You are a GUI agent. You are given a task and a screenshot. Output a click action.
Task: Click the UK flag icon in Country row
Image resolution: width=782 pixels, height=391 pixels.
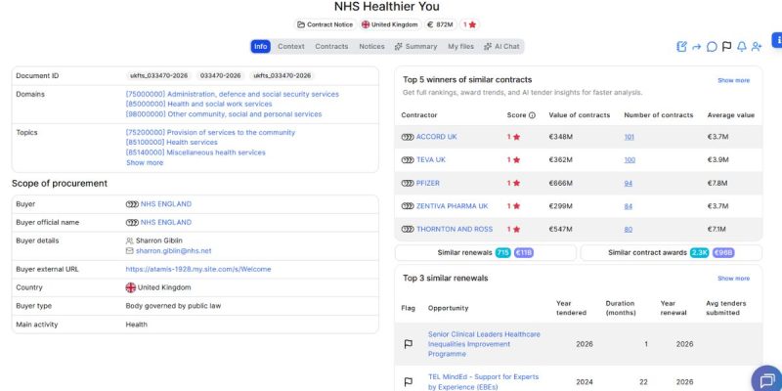click(x=131, y=287)
